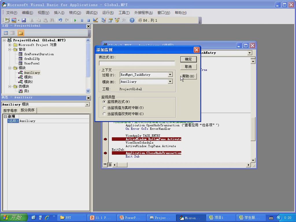Switch to the PPT folder taskbar item
The image size is (296, 222).
pos(72,218)
